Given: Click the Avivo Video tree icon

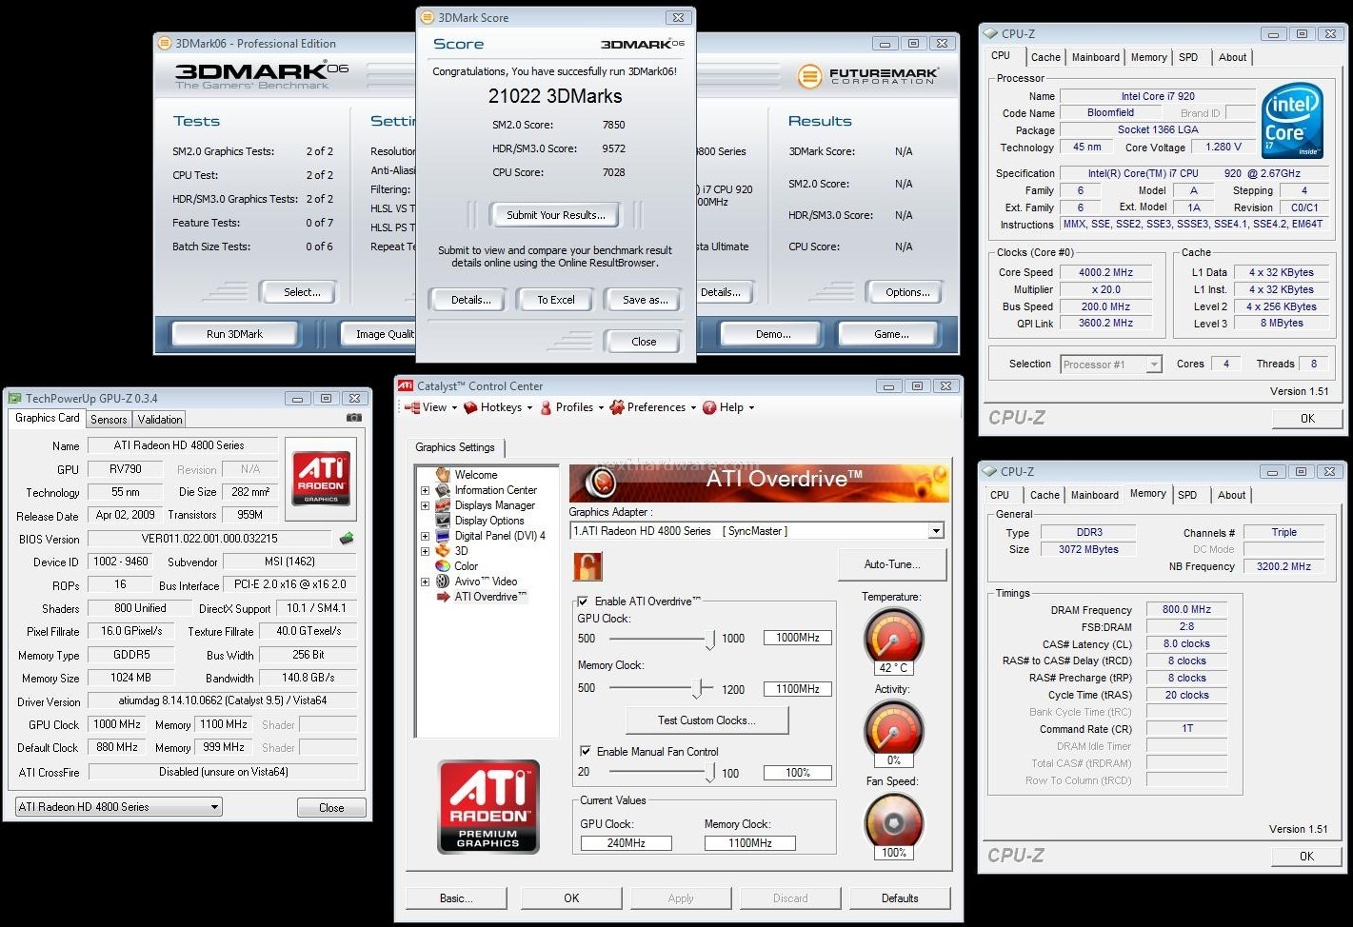Looking at the screenshot, I should pos(443,581).
